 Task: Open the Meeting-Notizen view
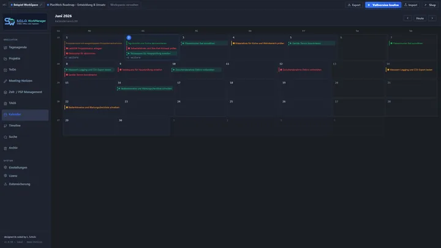(25, 81)
